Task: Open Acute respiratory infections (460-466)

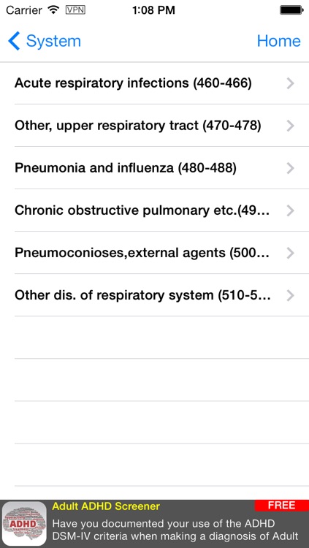Action: tap(155, 83)
